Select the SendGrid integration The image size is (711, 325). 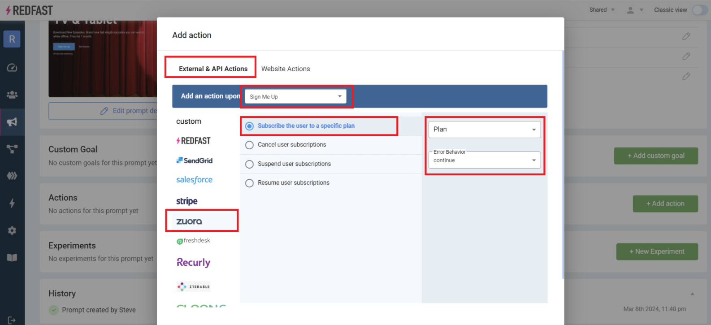click(x=195, y=160)
